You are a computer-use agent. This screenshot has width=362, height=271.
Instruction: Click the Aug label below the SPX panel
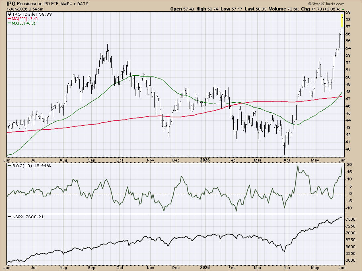63,268
